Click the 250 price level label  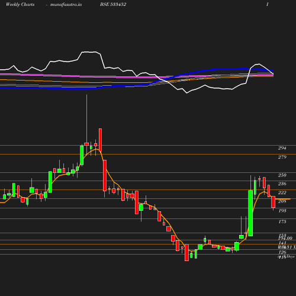[x=282, y=175]
